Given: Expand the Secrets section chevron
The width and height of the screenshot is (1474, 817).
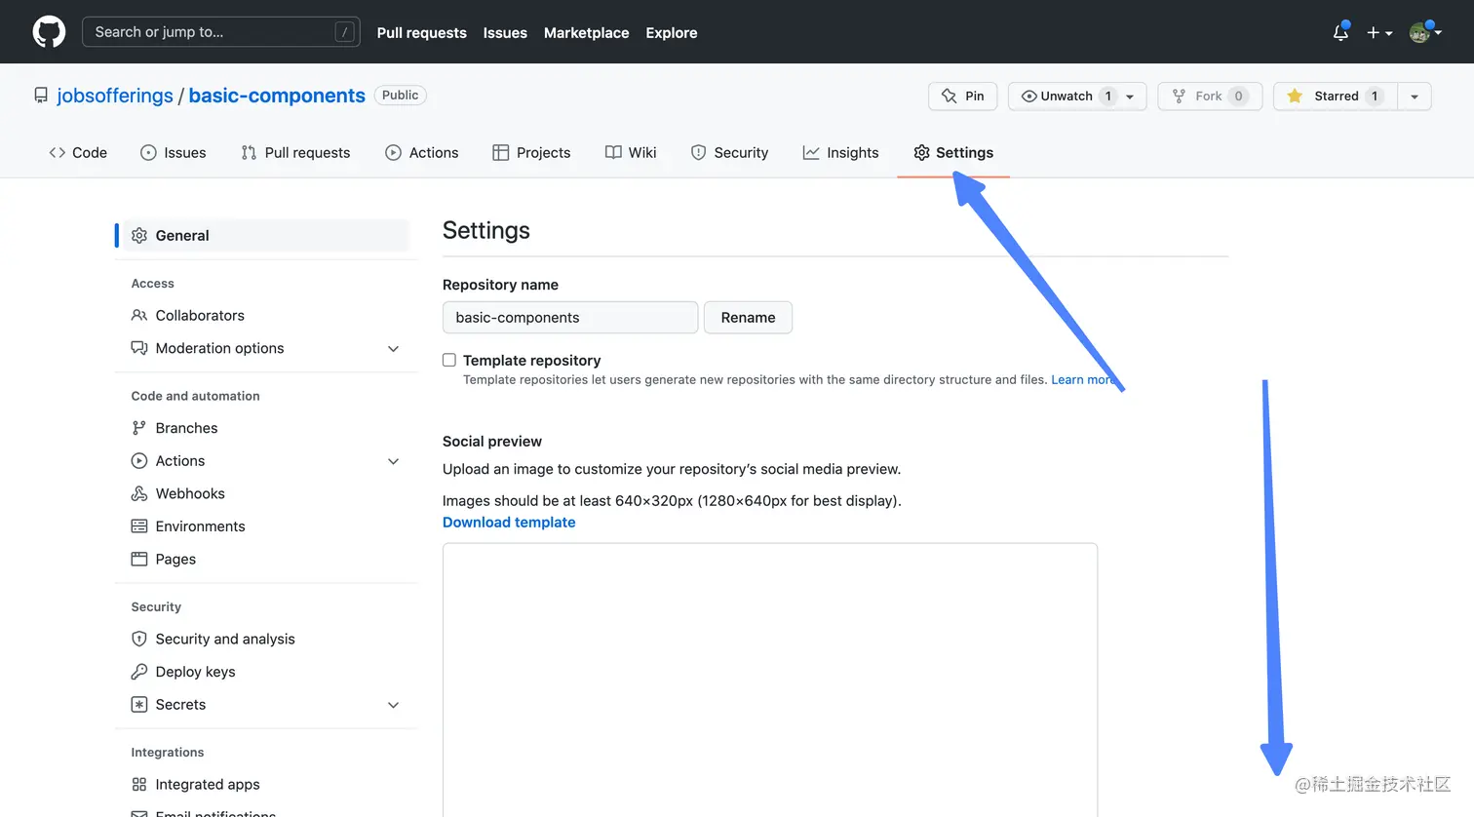Looking at the screenshot, I should point(394,705).
